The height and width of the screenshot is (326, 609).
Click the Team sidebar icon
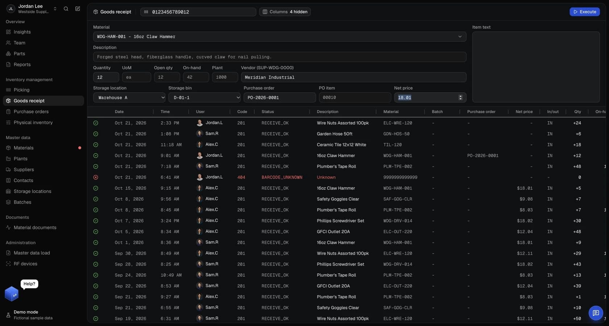click(8, 43)
